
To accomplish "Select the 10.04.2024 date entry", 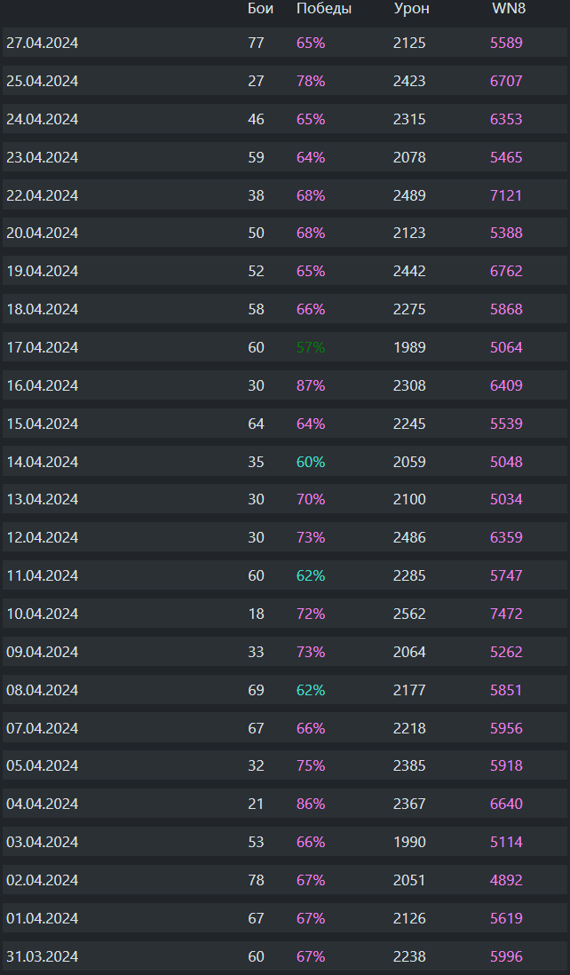I will pos(42,614).
